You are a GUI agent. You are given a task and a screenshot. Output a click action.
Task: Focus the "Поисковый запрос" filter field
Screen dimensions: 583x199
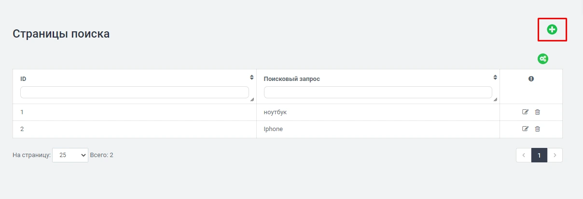click(x=378, y=92)
